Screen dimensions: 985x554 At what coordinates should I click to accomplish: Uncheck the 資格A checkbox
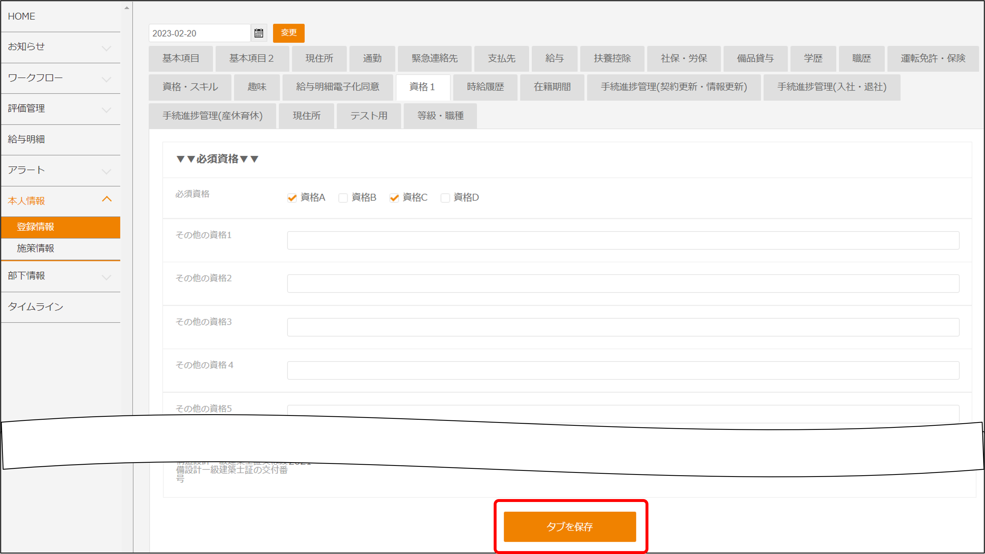(x=292, y=198)
